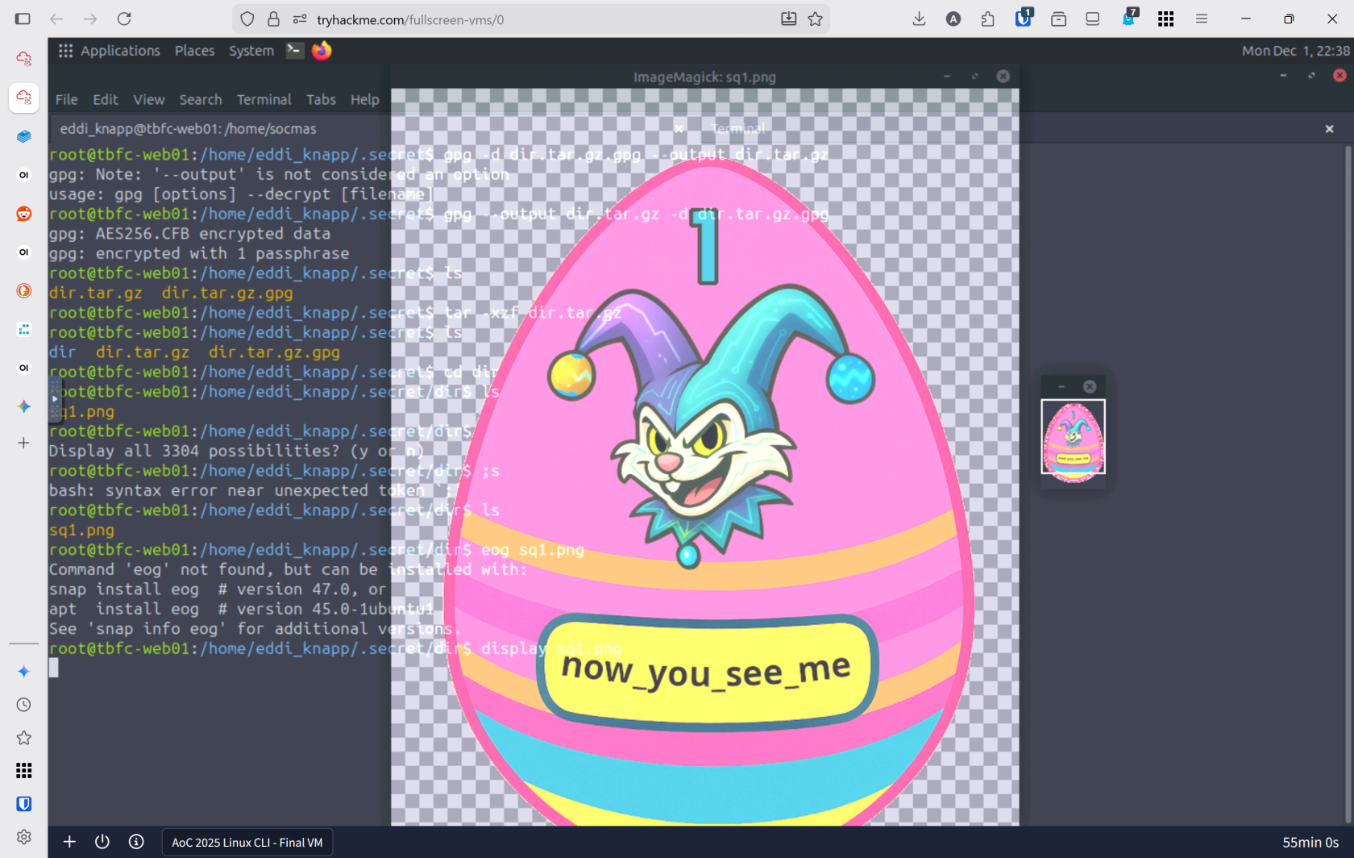Viewport: 1354px width, 858px height.
Task: Open the Gemini sidebar shortcut
Action: pyautogui.click(x=24, y=406)
